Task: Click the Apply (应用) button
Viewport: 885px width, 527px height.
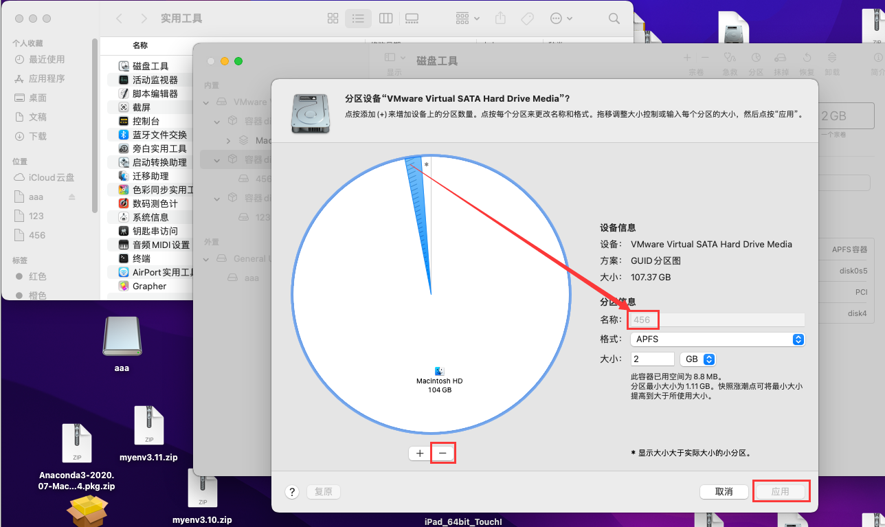Action: [x=780, y=492]
